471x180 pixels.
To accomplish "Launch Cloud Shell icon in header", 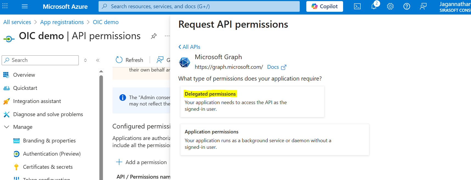I will (357, 6).
